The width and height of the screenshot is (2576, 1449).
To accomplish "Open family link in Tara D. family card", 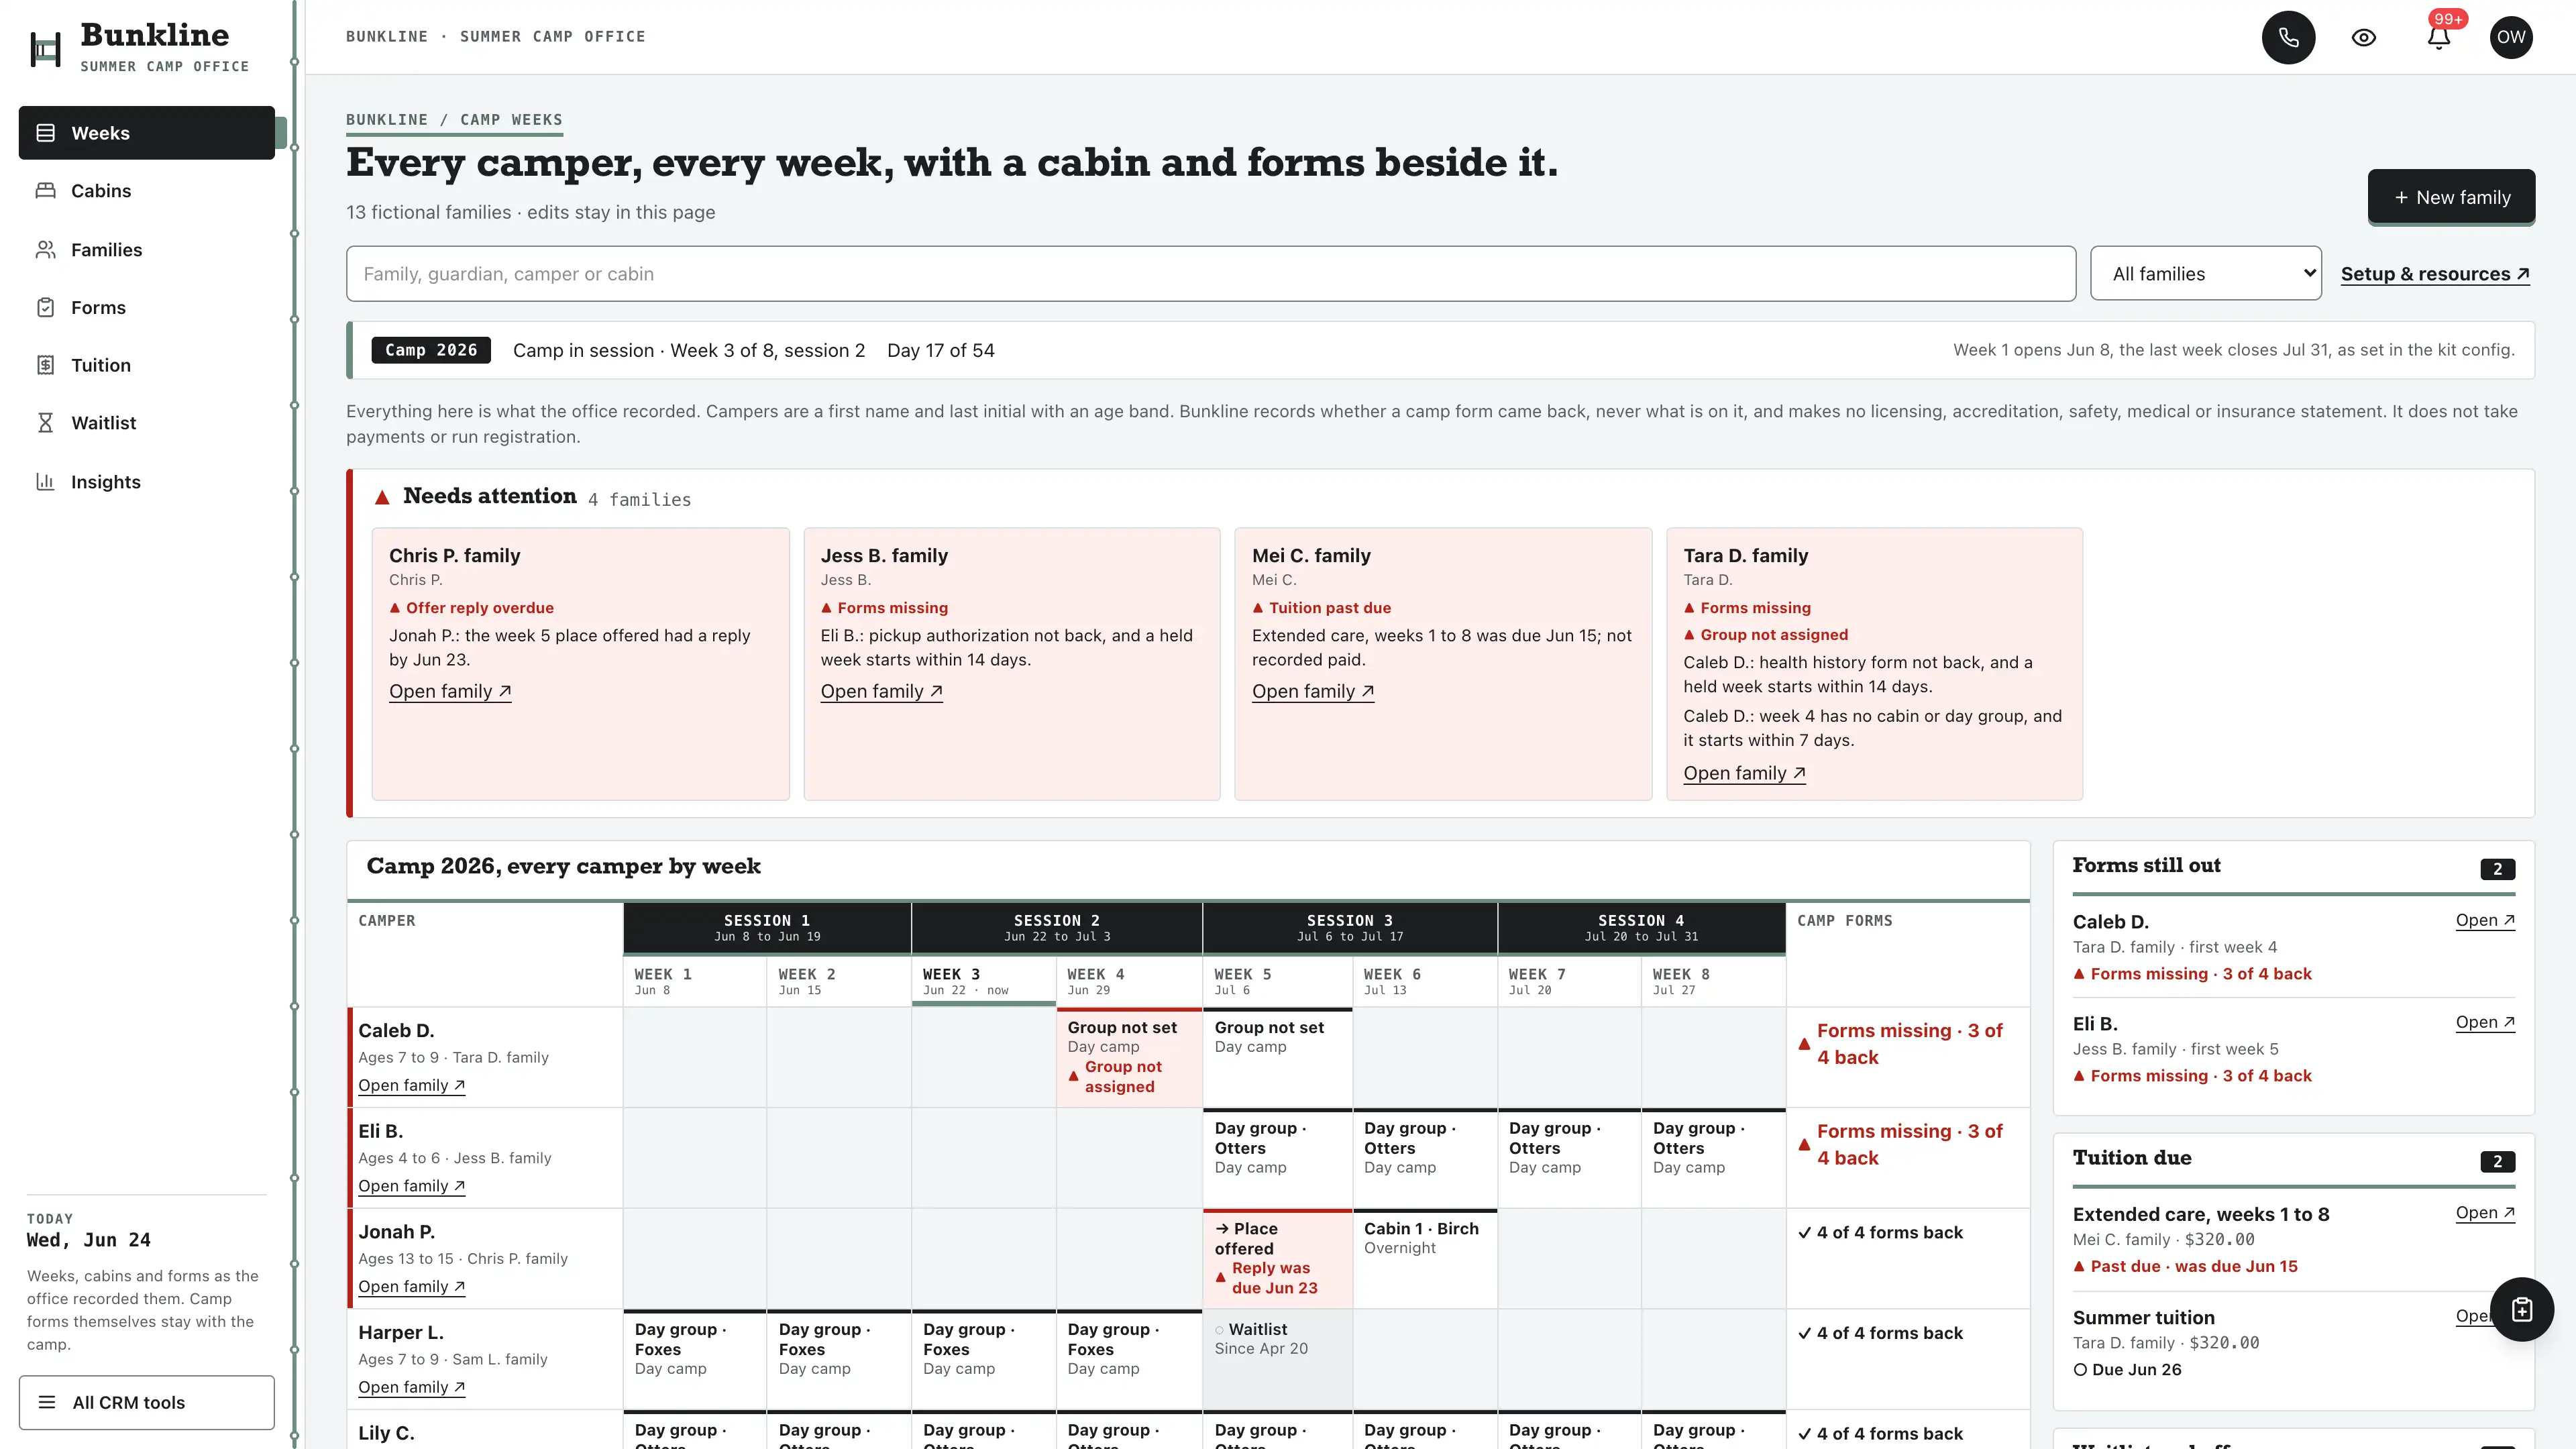I will (1744, 773).
